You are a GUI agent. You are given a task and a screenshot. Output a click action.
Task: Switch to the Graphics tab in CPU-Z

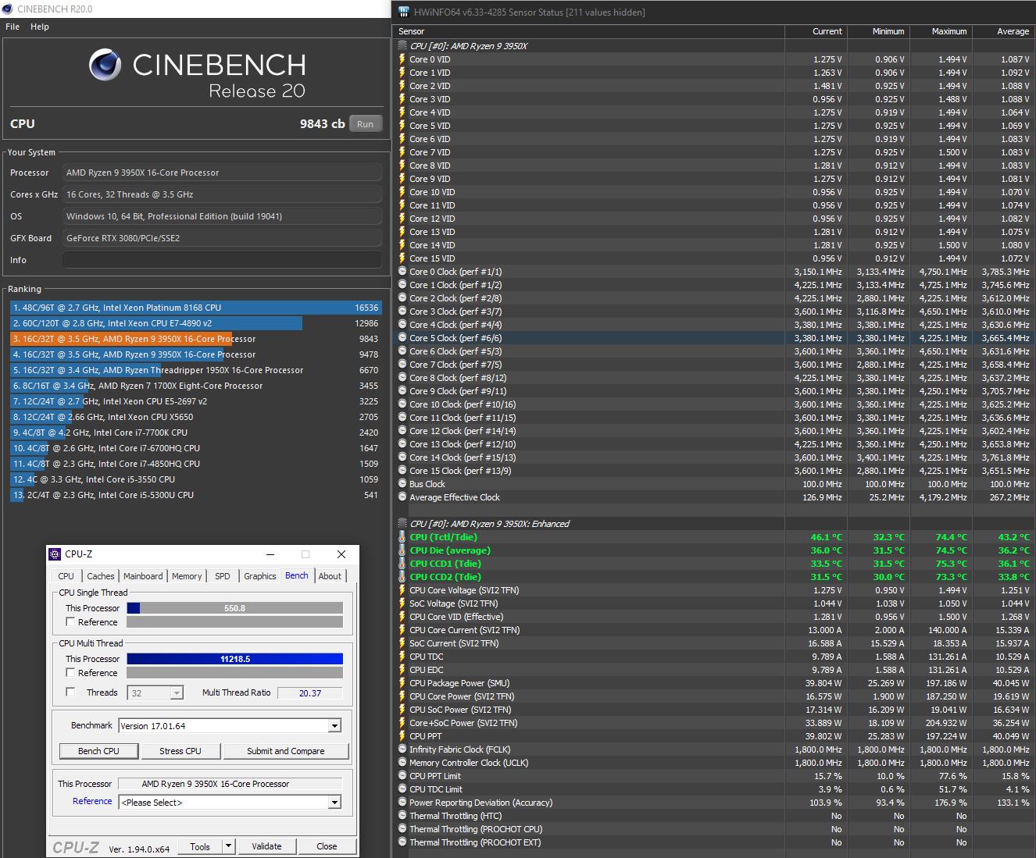(260, 576)
